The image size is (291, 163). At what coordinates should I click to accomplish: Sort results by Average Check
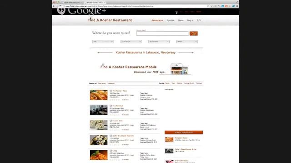[189, 83]
